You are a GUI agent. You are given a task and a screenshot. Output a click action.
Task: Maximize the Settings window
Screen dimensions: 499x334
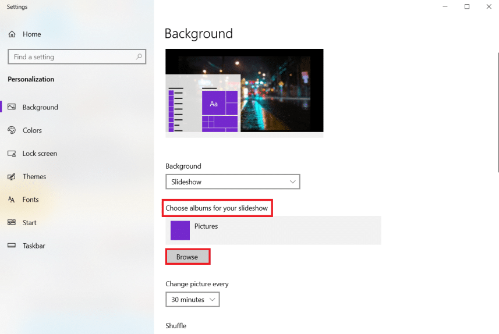point(466,7)
